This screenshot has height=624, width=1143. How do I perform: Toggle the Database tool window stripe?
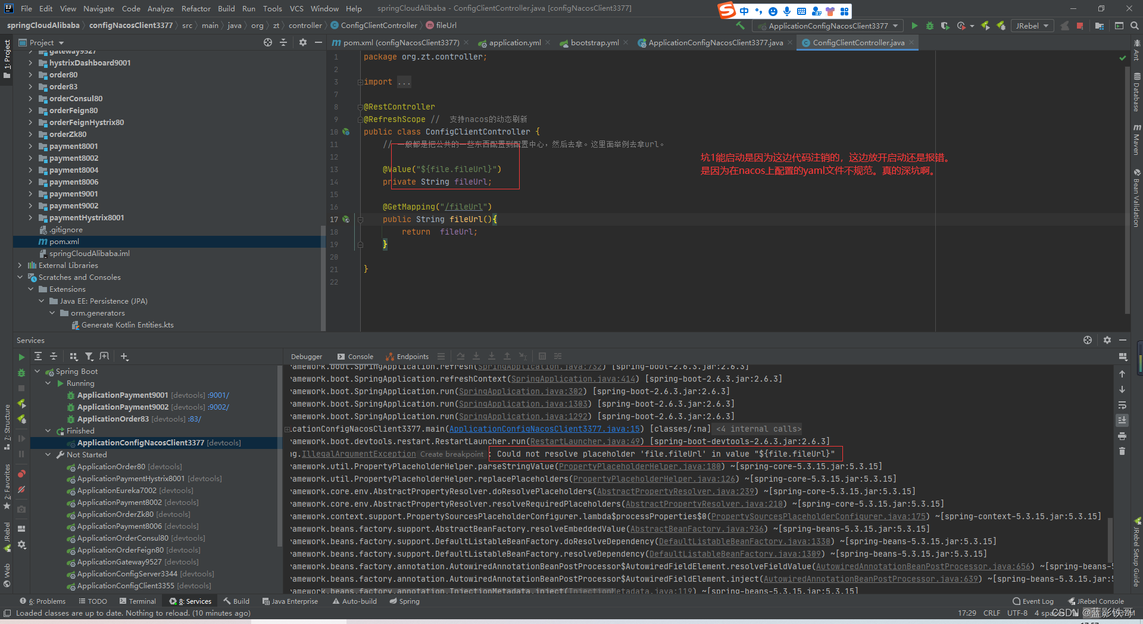(x=1136, y=92)
